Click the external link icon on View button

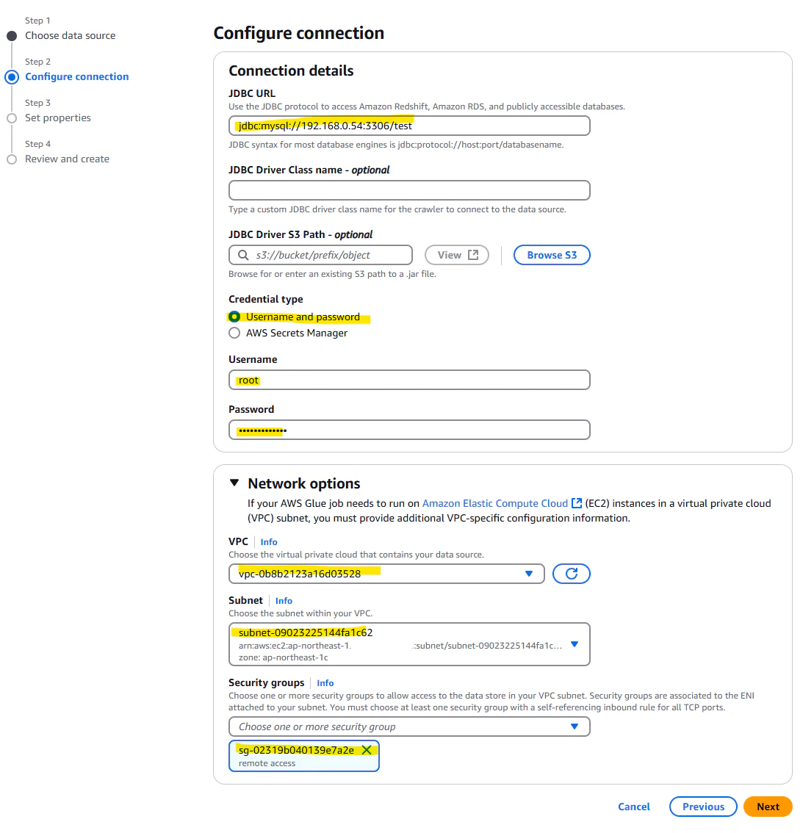point(473,255)
